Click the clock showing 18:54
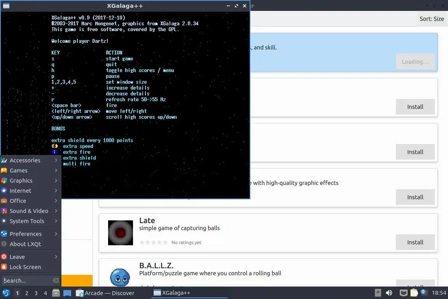 [439, 293]
